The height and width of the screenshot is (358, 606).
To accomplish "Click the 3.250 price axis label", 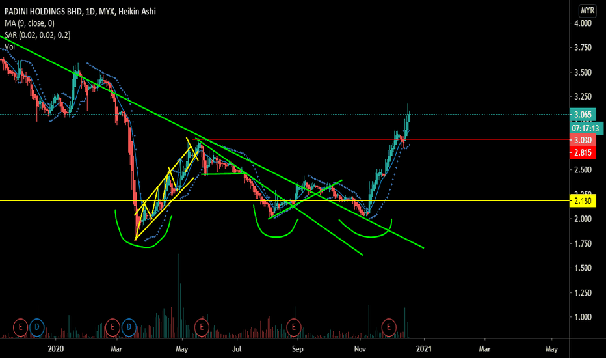I will [583, 97].
